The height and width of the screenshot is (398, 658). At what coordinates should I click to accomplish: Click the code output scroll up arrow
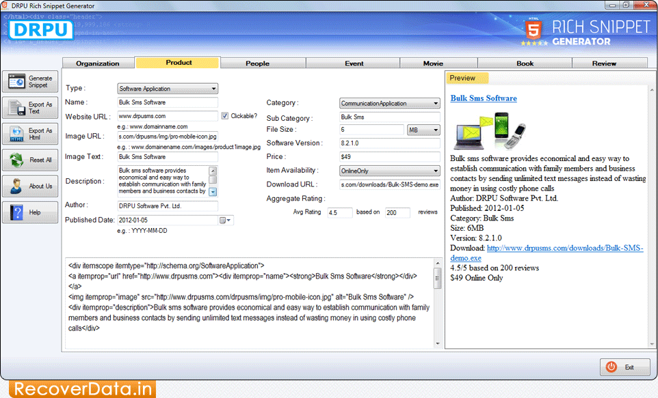coord(437,264)
